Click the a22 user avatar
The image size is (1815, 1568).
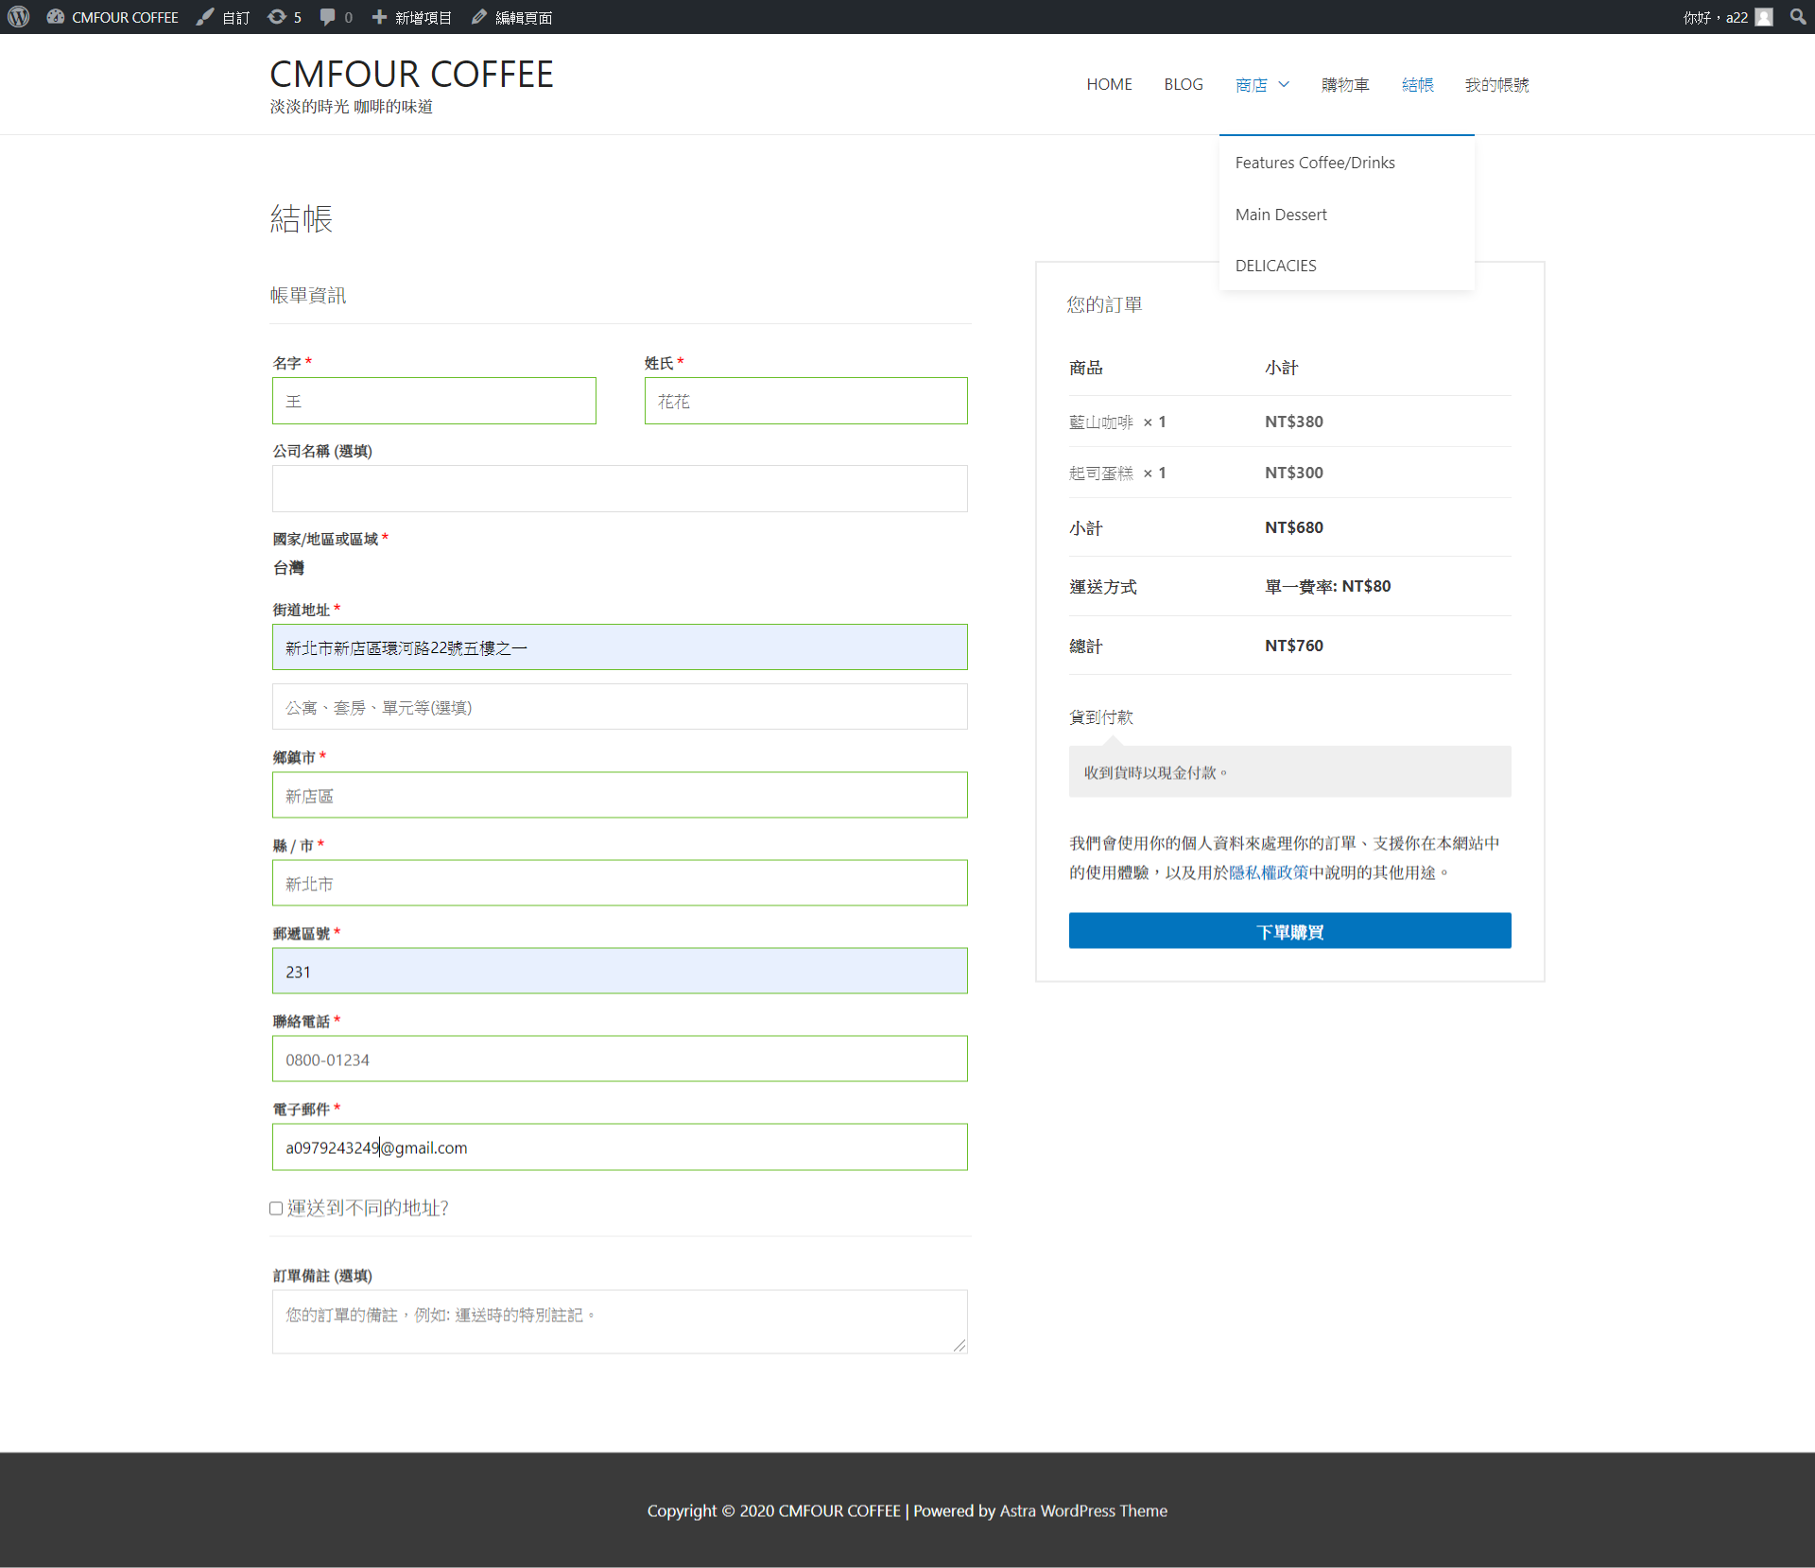pos(1764,17)
